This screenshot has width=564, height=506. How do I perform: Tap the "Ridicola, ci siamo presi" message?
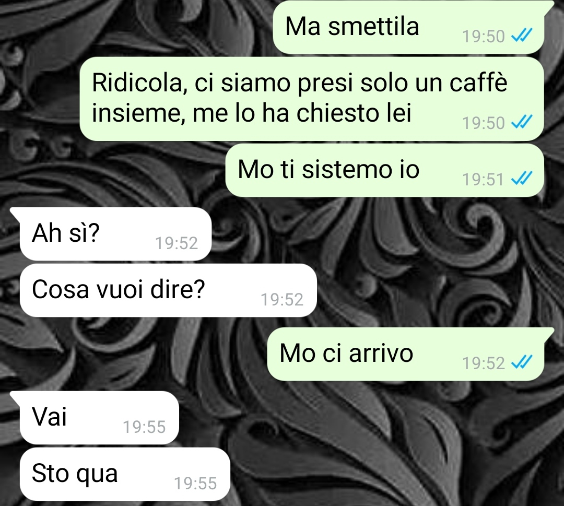tap(311, 99)
